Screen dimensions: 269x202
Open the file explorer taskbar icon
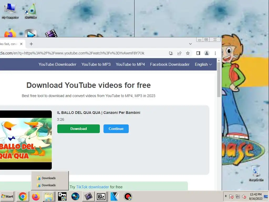(x=49, y=196)
